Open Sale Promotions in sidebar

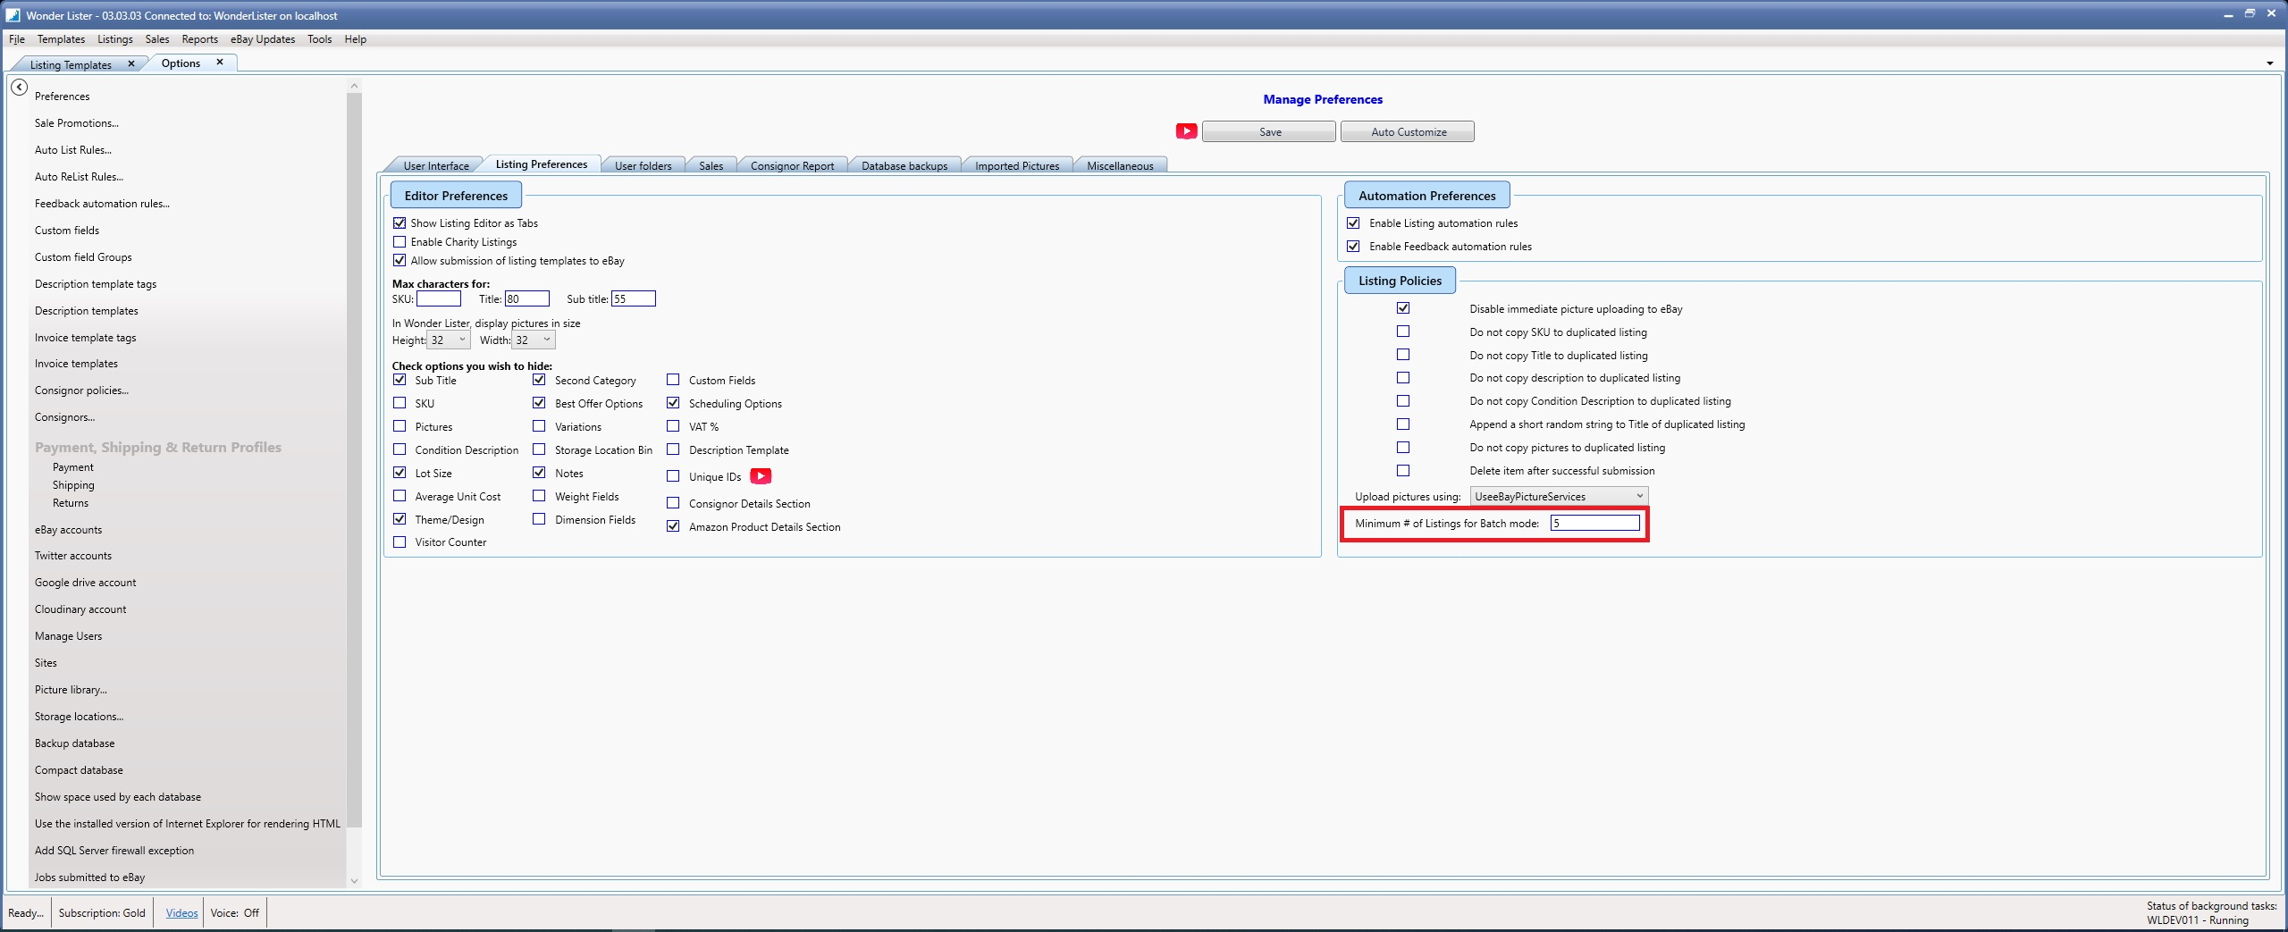tap(77, 123)
